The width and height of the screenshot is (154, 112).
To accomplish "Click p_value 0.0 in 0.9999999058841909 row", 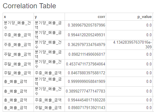I will [x=149, y=81].
